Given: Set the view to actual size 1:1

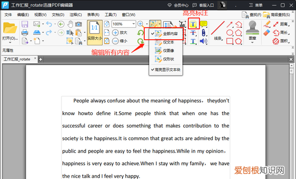Looking at the screenshot, I should pos(95,32).
